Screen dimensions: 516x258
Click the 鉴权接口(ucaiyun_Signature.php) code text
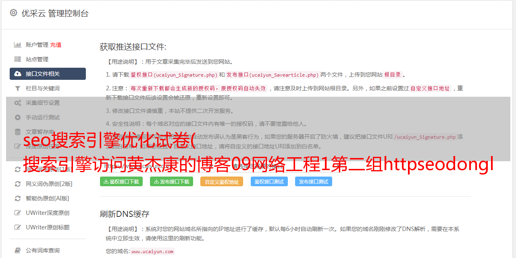[174, 75]
